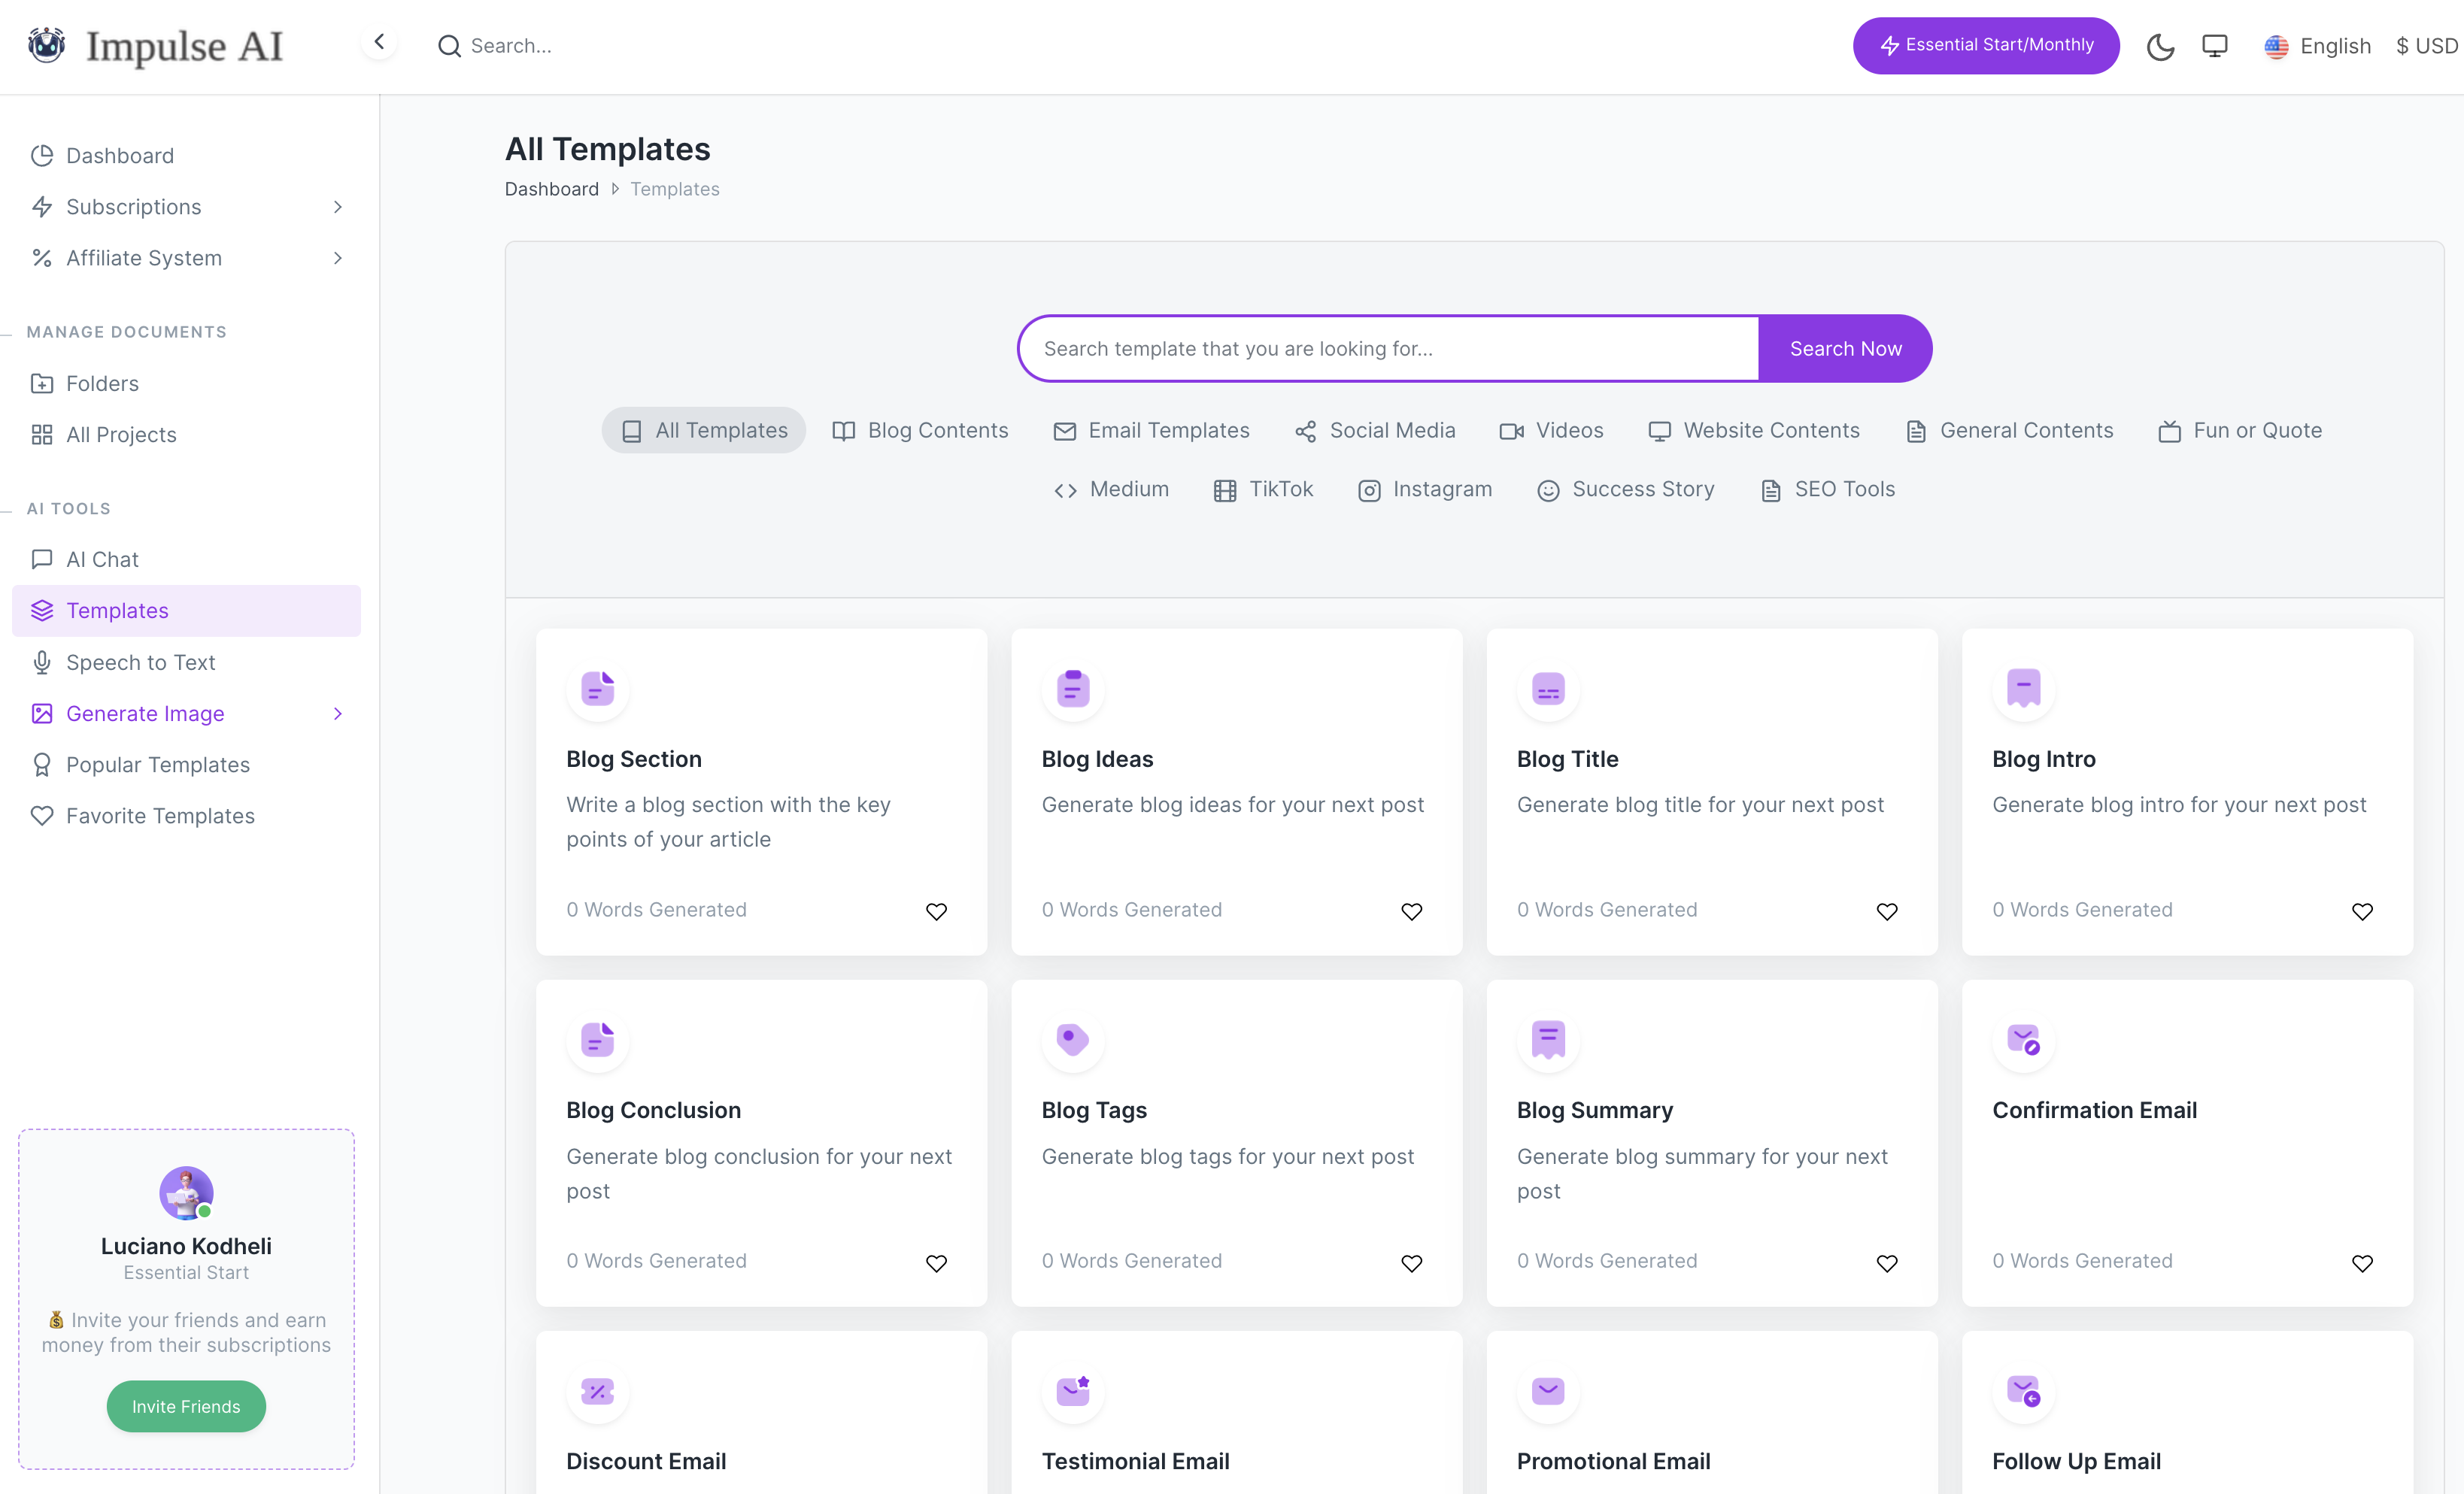This screenshot has width=2464, height=1494.
Task: Select the Email Templates filter tab
Action: tap(1151, 430)
